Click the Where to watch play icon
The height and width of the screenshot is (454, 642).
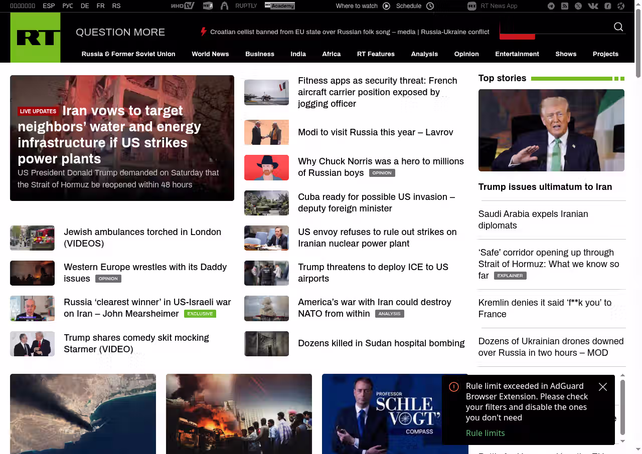tap(386, 6)
